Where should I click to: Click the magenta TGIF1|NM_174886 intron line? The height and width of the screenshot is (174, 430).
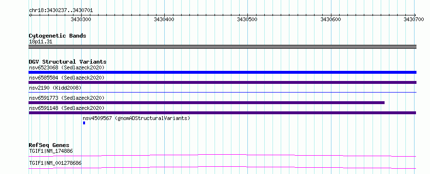pyautogui.click(x=222, y=155)
